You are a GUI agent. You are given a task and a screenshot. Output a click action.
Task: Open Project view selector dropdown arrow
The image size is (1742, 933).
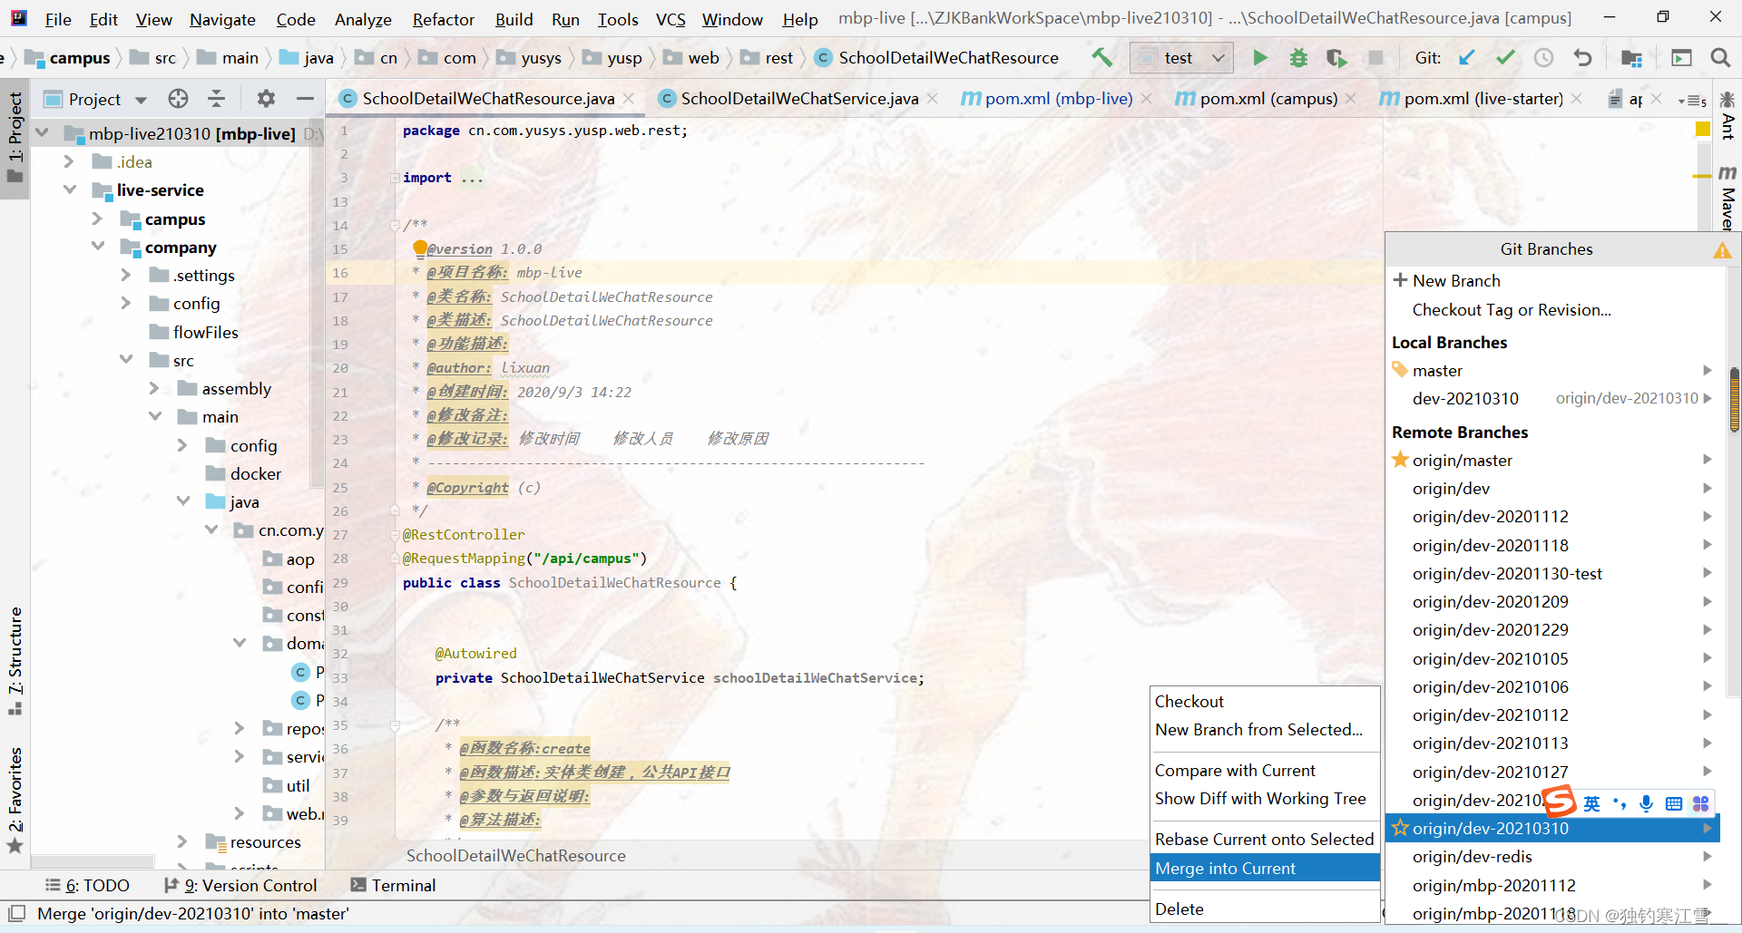click(x=141, y=100)
